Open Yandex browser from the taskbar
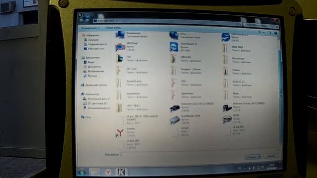317x178 pixels. coord(108,172)
